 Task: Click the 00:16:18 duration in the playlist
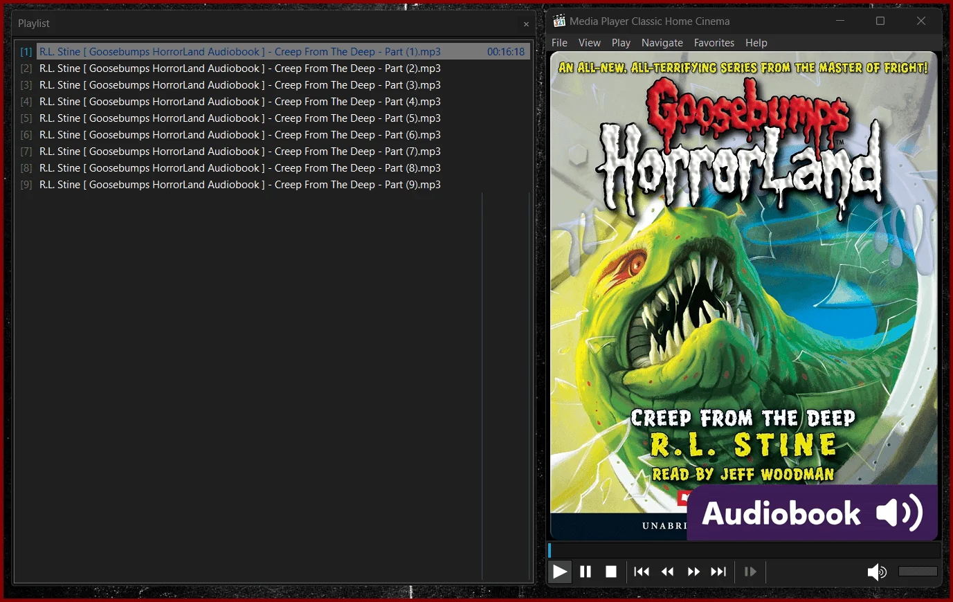506,52
